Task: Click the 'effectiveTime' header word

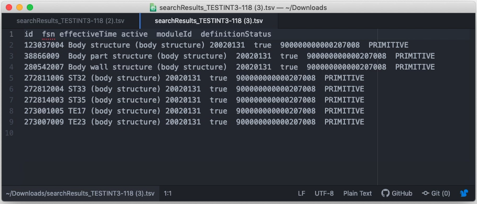Action: 88,35
